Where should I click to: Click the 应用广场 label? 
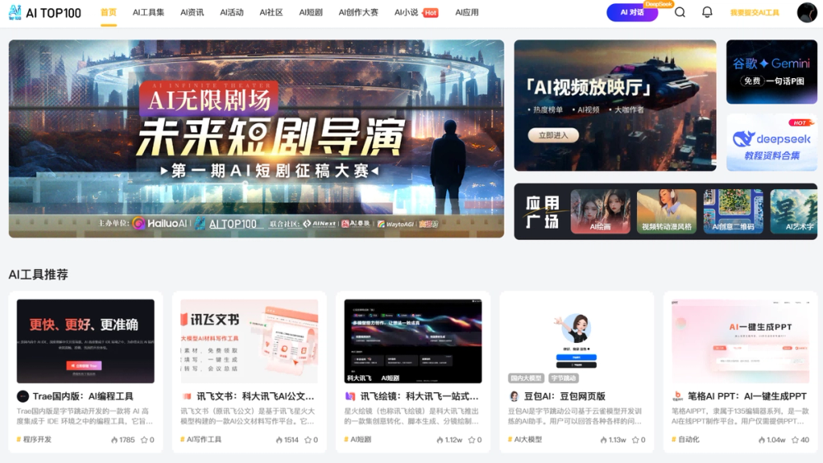tap(542, 212)
